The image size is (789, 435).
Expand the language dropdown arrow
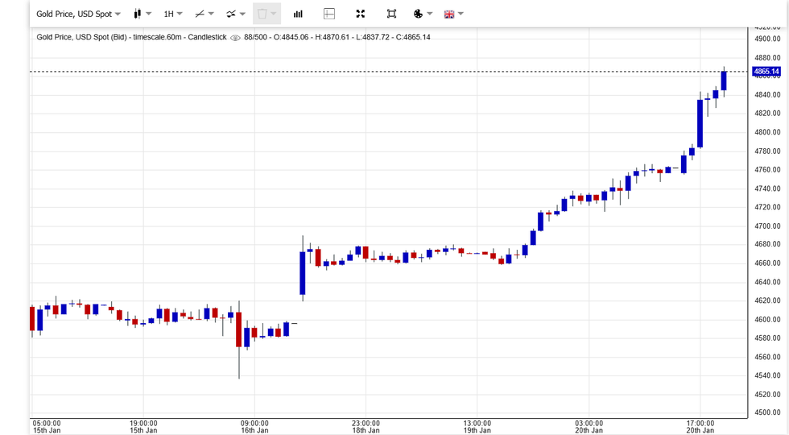click(461, 14)
